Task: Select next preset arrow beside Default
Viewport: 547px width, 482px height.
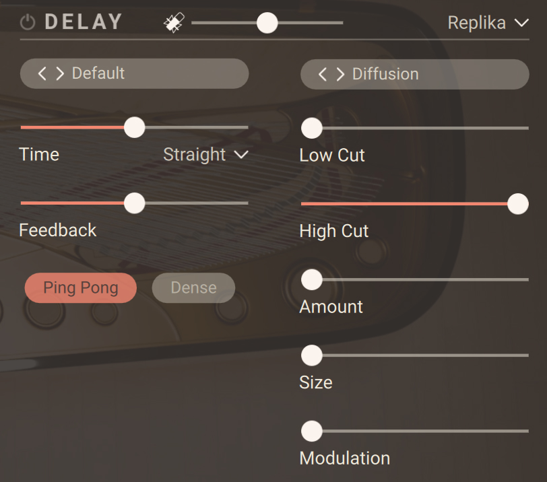Action: point(60,73)
